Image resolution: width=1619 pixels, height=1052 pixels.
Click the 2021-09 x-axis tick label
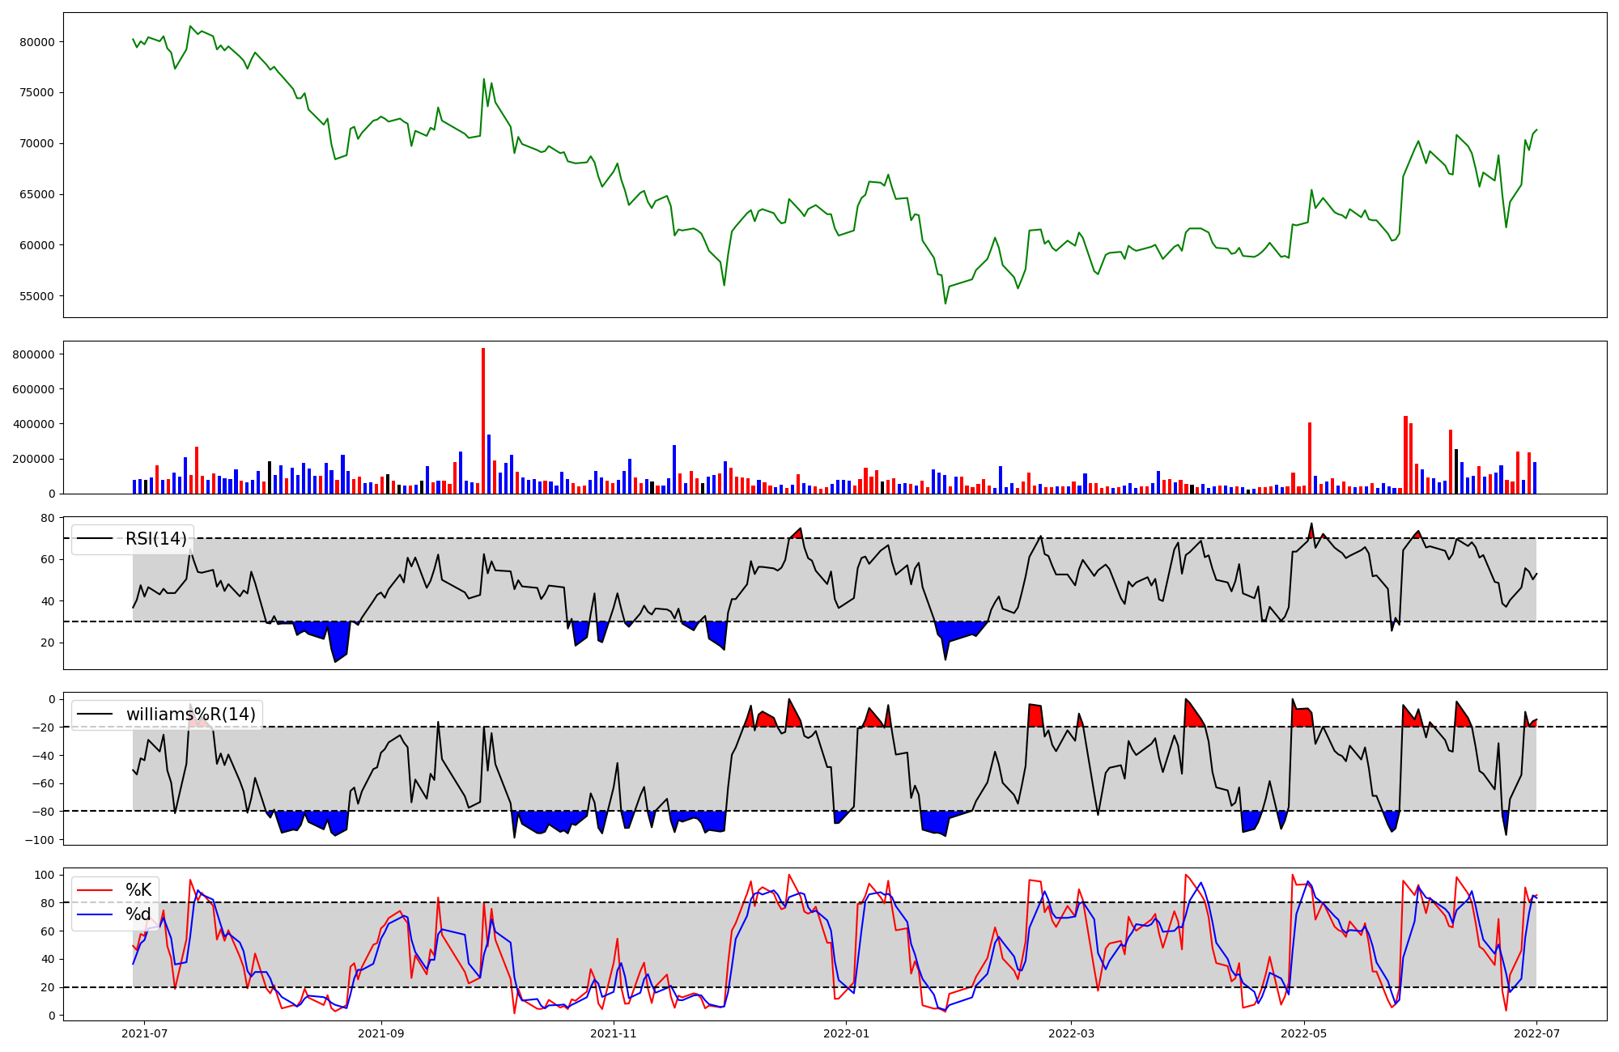380,1033
